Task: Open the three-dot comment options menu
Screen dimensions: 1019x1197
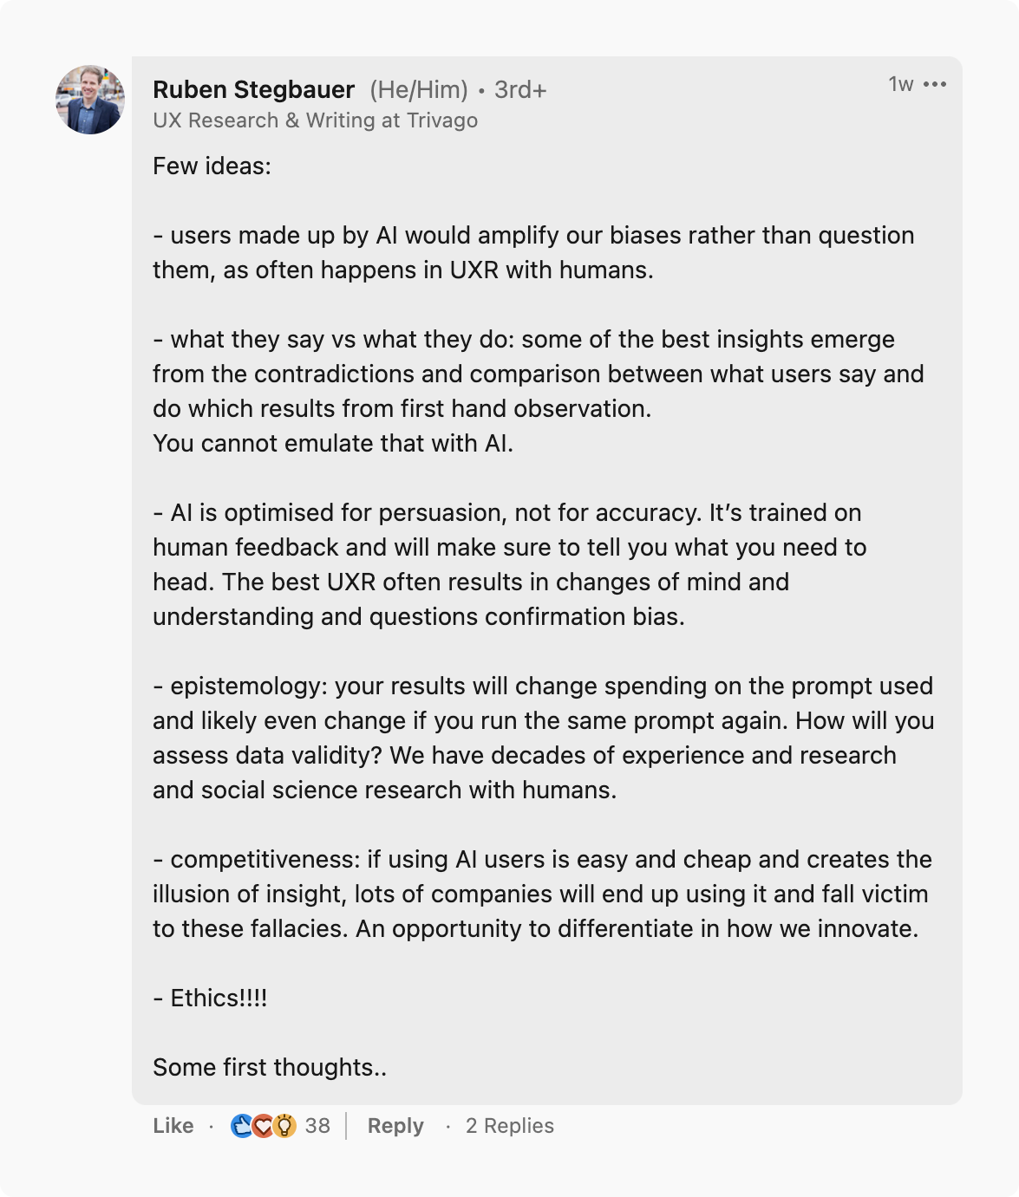Action: pos(935,84)
